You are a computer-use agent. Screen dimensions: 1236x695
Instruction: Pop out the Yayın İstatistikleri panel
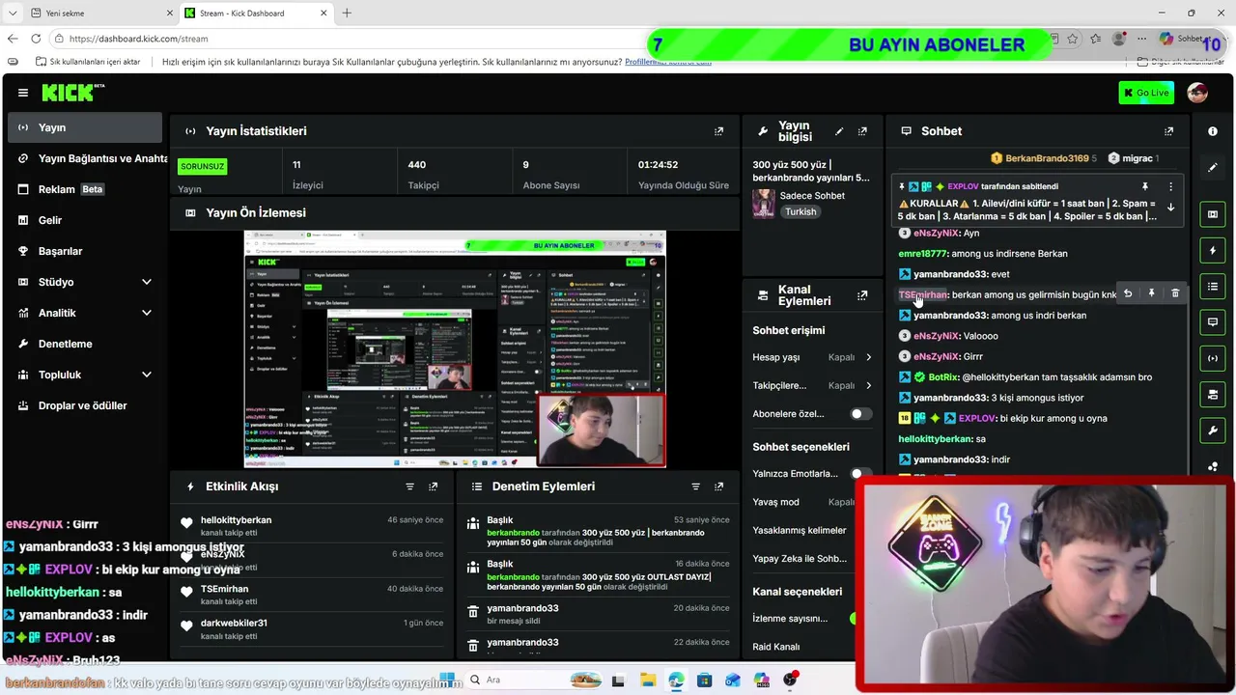click(x=718, y=131)
